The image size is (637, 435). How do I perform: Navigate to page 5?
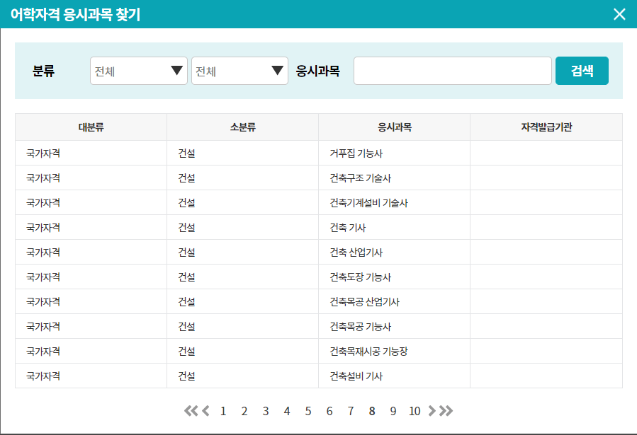click(x=308, y=411)
